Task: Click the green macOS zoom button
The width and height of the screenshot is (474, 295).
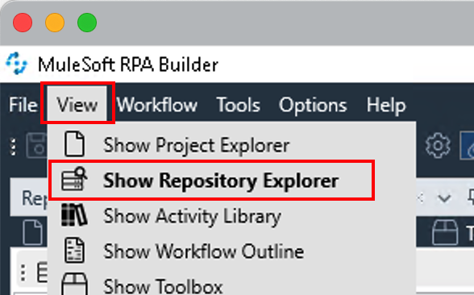Action: [87, 23]
